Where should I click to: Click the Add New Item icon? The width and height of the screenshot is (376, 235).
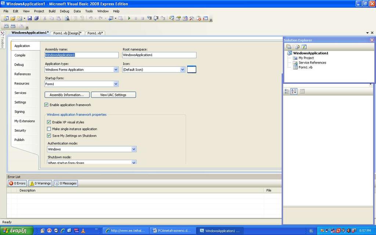20,18
